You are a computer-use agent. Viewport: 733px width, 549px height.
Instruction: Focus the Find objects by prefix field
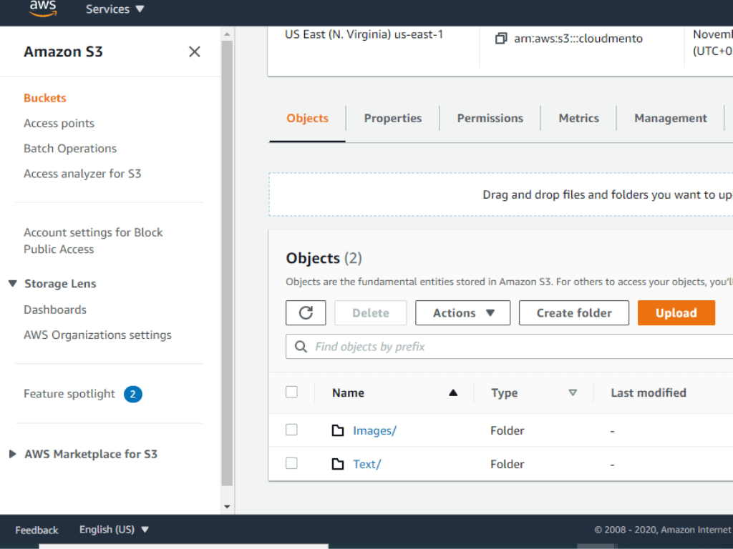pyautogui.click(x=510, y=347)
